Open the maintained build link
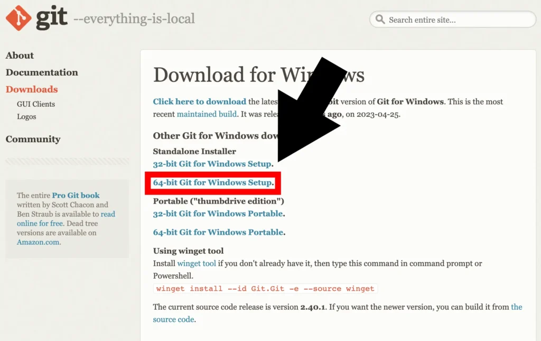This screenshot has width=541, height=341. click(207, 114)
